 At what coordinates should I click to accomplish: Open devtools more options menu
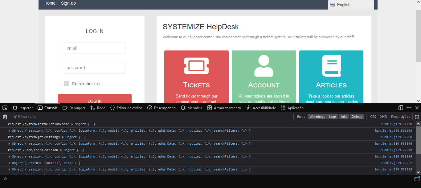(x=409, y=108)
